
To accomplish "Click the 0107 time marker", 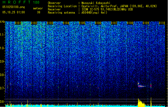I will pos(114,23).
